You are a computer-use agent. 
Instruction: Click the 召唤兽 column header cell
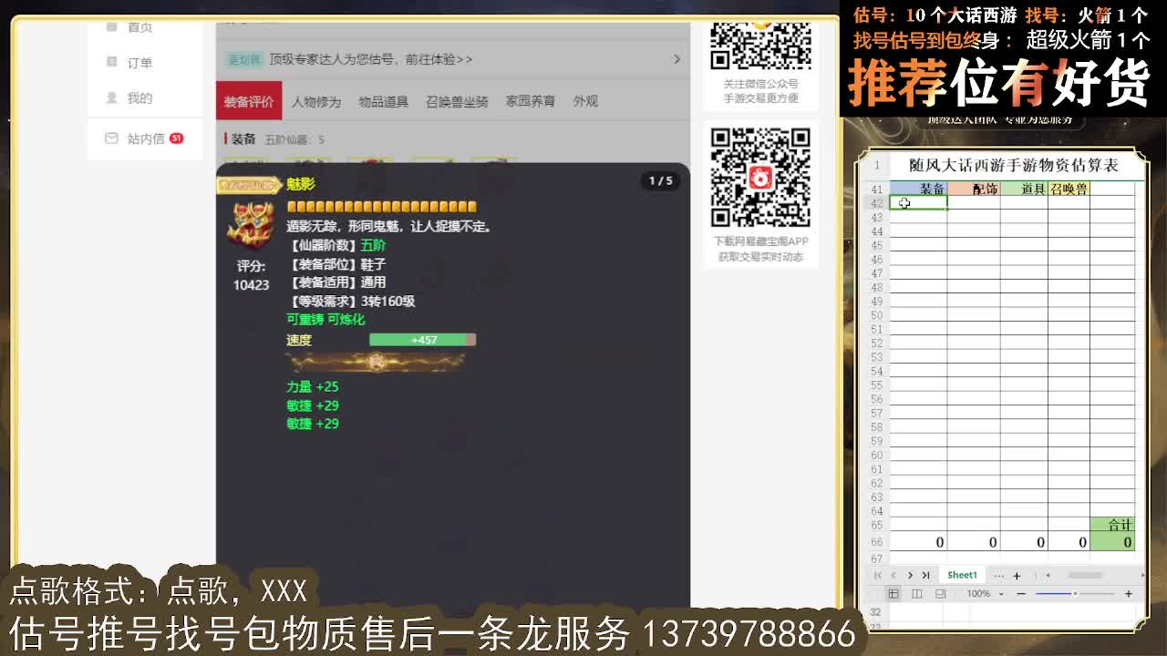(x=1069, y=189)
